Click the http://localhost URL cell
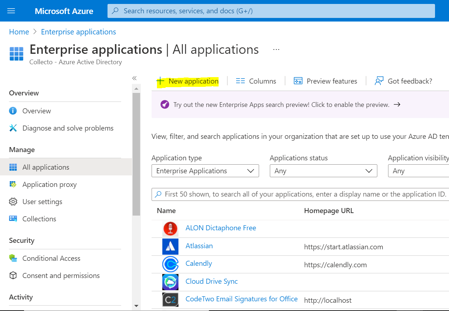Image resolution: width=449 pixels, height=311 pixels. coord(328,300)
